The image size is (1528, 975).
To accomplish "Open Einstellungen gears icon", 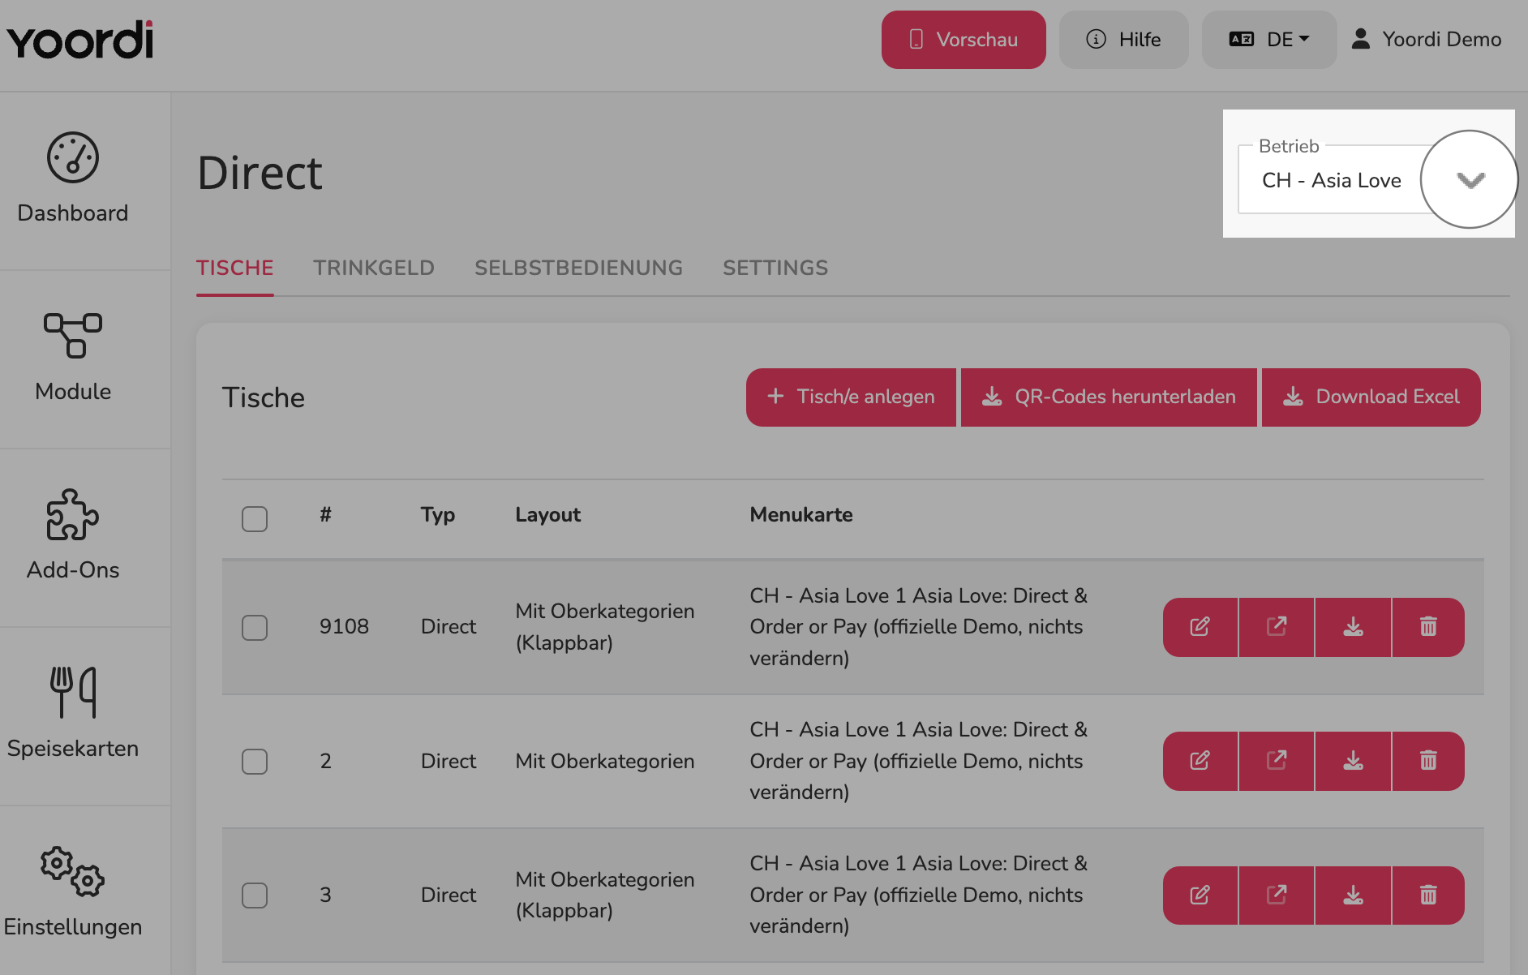I will (73, 872).
